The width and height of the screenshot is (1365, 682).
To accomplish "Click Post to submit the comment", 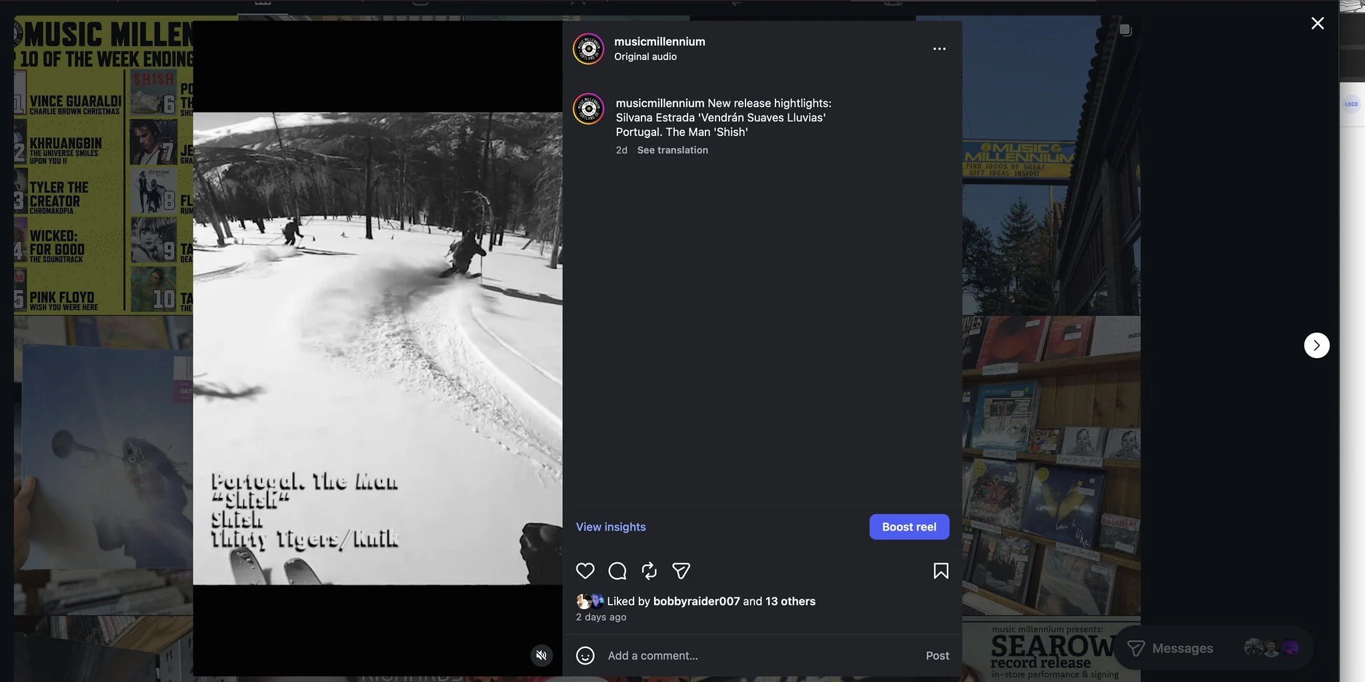I will pyautogui.click(x=937, y=656).
